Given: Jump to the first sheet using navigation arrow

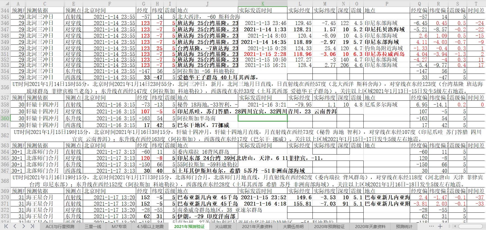Looking at the screenshot, I should (6, 226).
